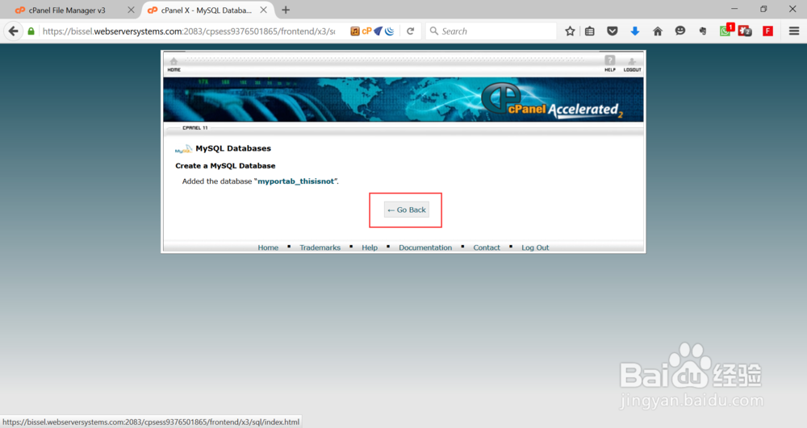The image size is (807, 428).
Task: Click the blue wing icon in address bar
Action: (x=378, y=31)
